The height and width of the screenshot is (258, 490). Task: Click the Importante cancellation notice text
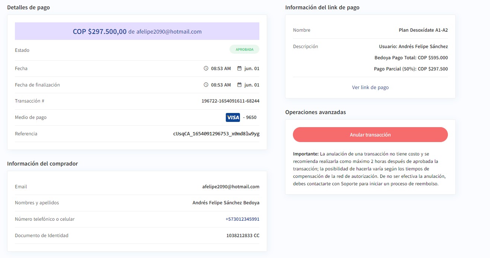tap(370, 169)
